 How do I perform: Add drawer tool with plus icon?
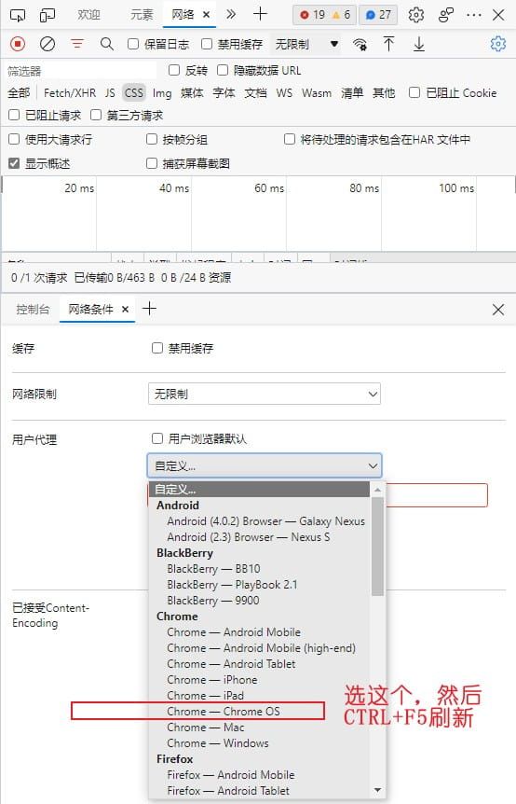[x=149, y=308]
